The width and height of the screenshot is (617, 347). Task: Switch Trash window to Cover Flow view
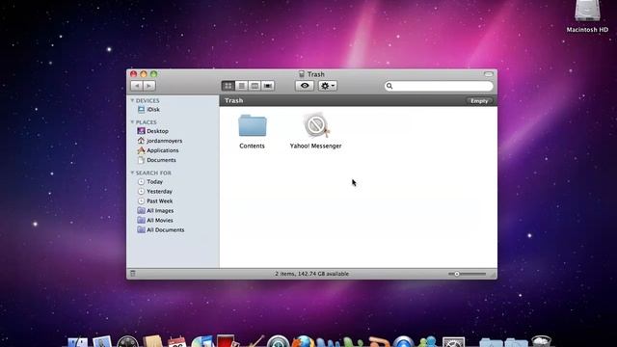pos(268,86)
